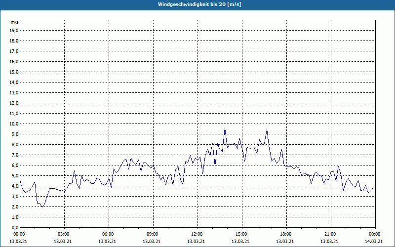Viewport: 395px width, 247px height.
Task: Select the 18,0 y-axis label
Action: pos(14,41)
